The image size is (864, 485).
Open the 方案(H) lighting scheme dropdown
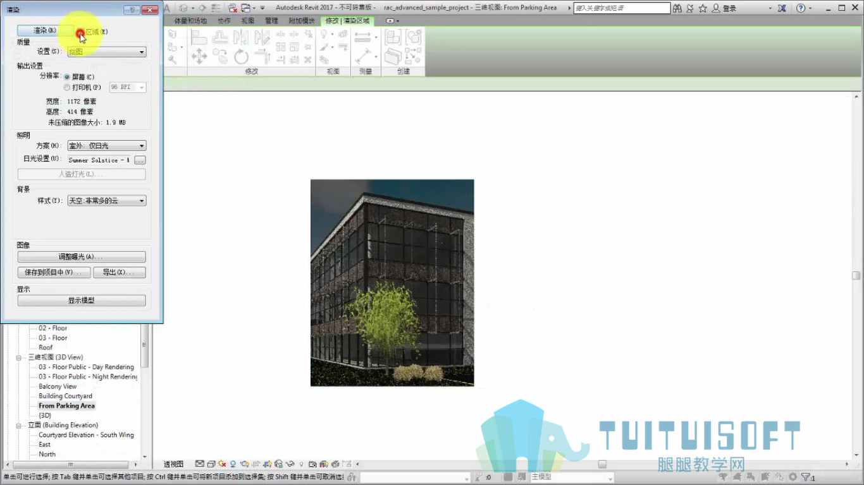coord(107,146)
